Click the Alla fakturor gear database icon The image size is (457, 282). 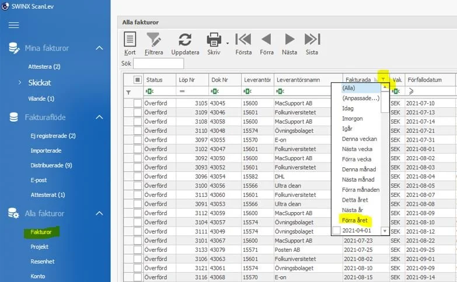coord(13,213)
